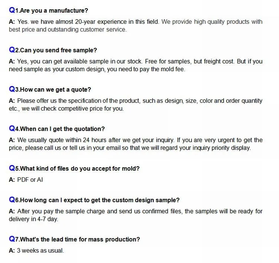Open "When can I get the quotation?" question

point(62,129)
